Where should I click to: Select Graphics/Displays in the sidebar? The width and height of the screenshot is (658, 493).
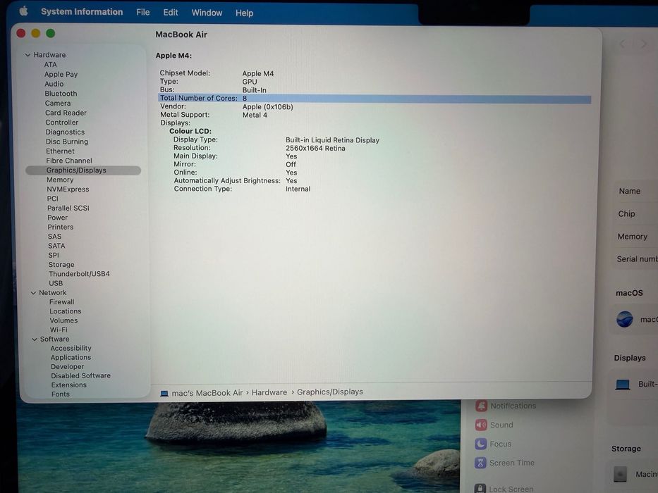(x=83, y=170)
